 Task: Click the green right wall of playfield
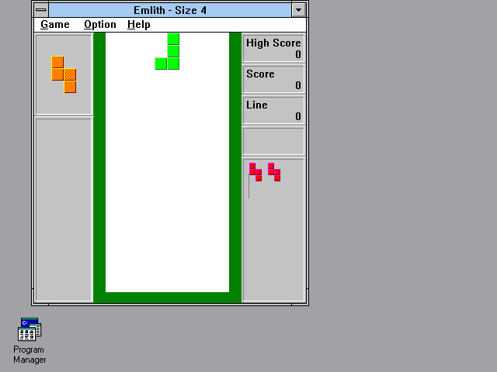click(235, 163)
